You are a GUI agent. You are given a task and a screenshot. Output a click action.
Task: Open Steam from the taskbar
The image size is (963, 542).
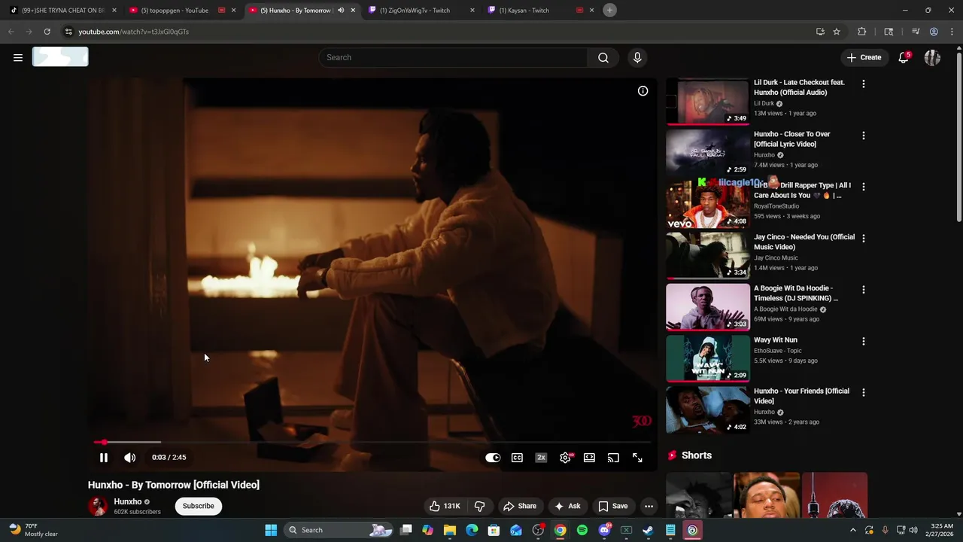(x=648, y=530)
